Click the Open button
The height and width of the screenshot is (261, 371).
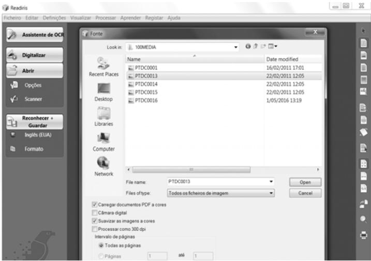click(x=305, y=182)
